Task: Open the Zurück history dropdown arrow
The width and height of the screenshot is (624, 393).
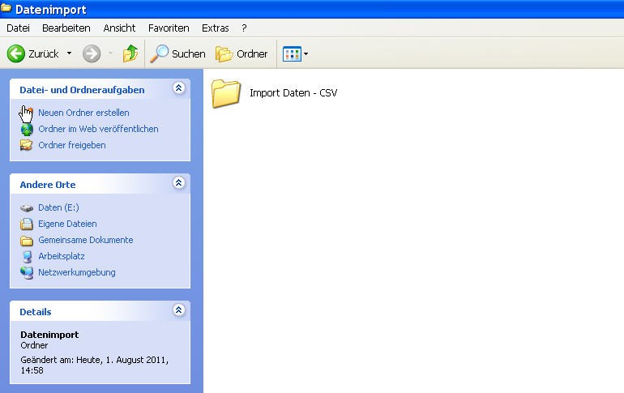Action: point(69,53)
